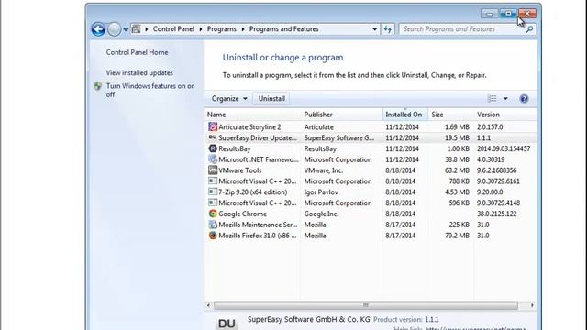Open the address bar history dropdown arrow
This screenshot has width=587, height=330.
coord(374,29)
